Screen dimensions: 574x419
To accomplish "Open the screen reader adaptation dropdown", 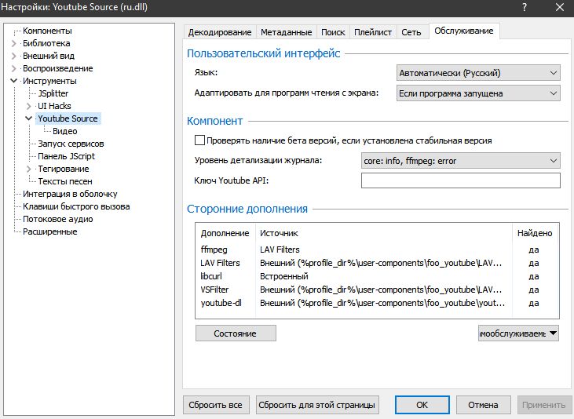I will [x=478, y=93].
